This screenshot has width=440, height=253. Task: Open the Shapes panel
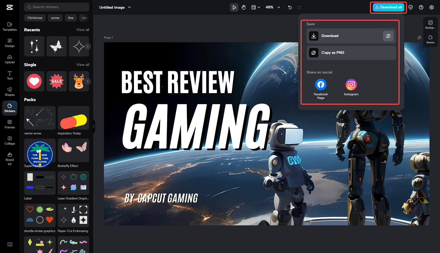point(10,92)
